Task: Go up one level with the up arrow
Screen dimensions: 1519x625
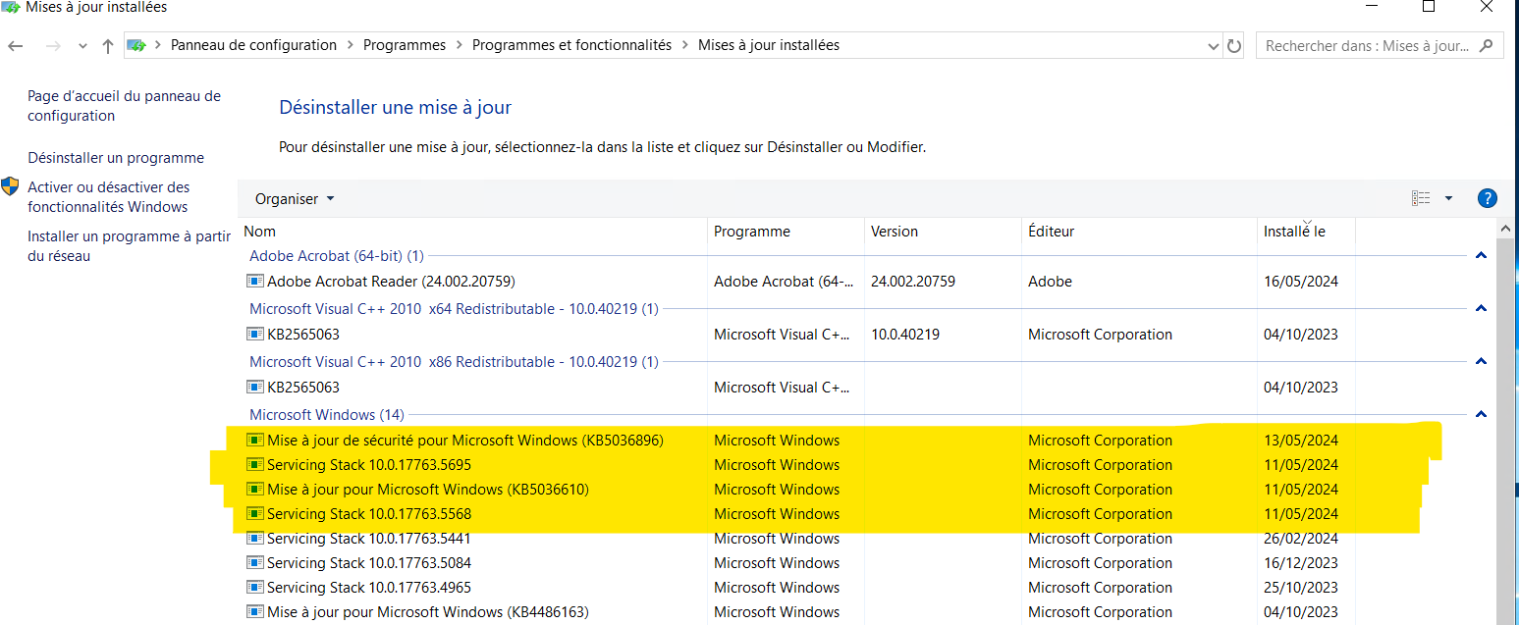Action: click(x=107, y=46)
